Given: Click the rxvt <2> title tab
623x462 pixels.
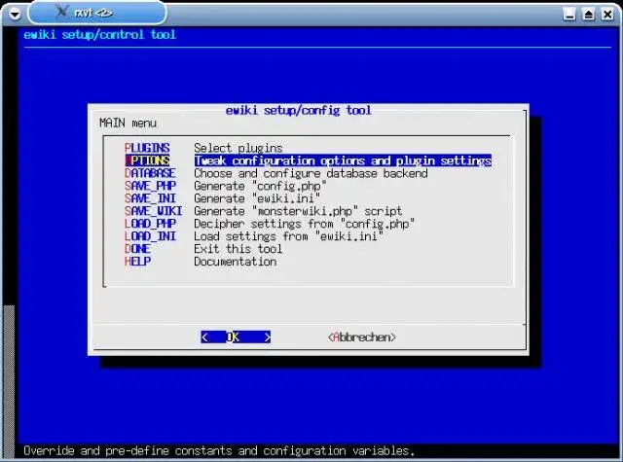Looking at the screenshot, I should coord(97,13).
